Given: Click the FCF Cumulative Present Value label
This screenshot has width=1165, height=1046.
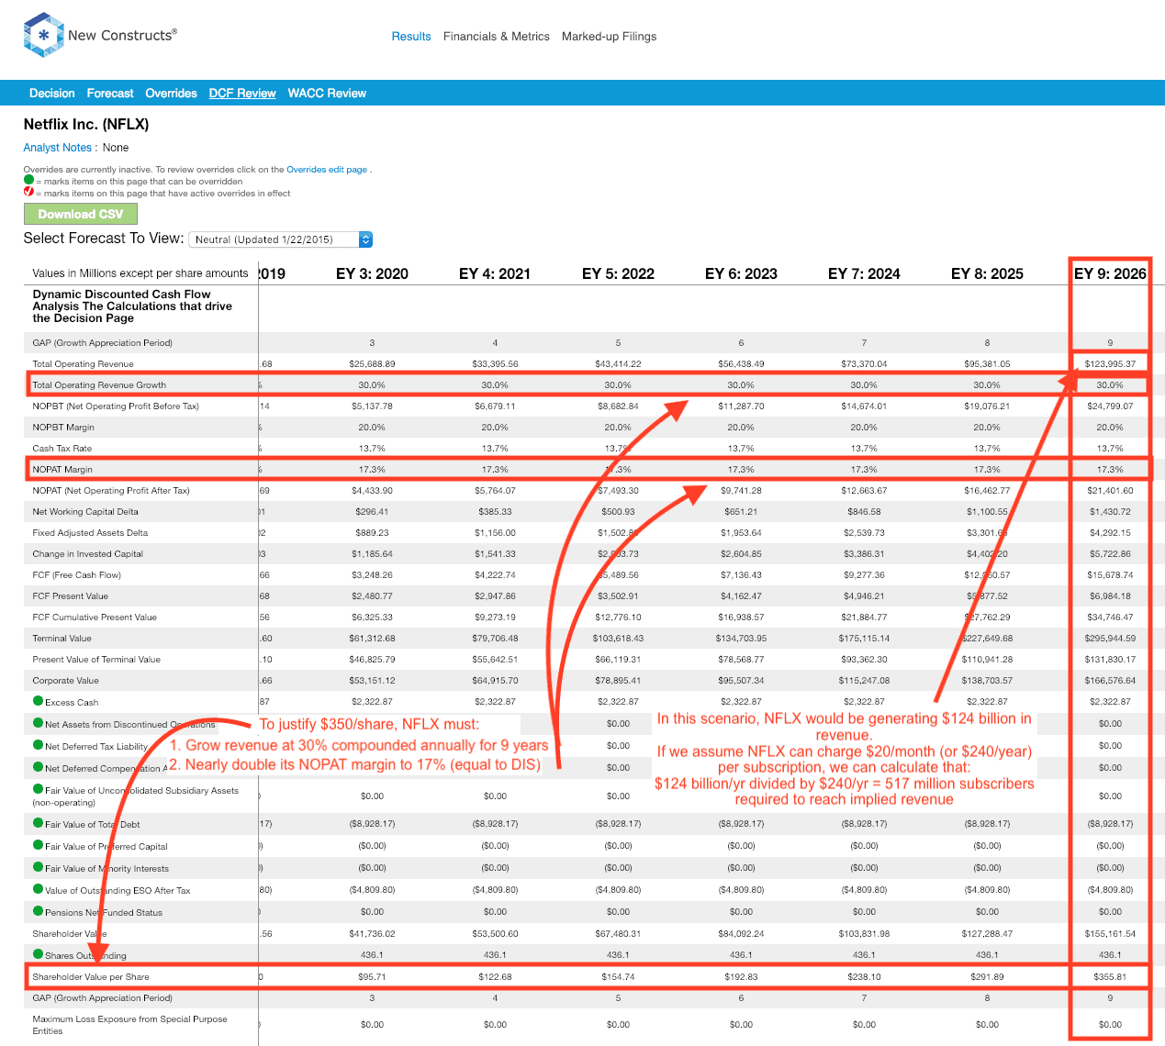Looking at the screenshot, I should 95,618.
